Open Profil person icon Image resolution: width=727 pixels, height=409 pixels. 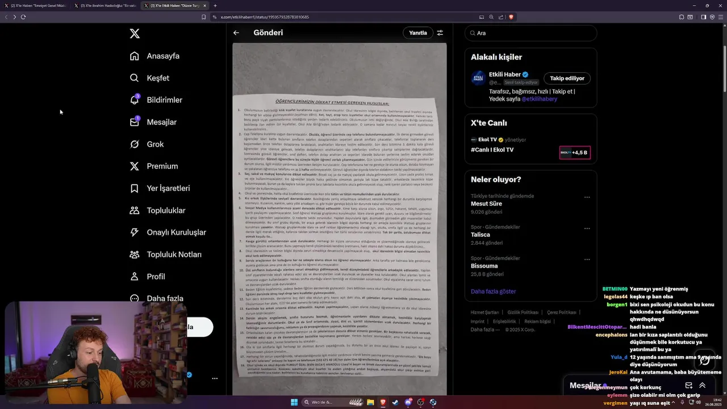[135, 277]
